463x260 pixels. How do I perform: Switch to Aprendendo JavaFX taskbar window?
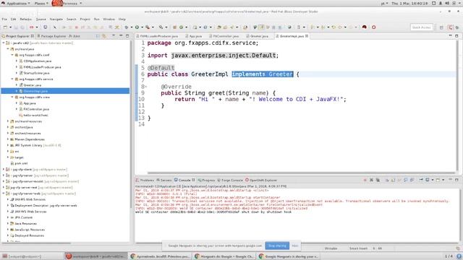pos(161,256)
